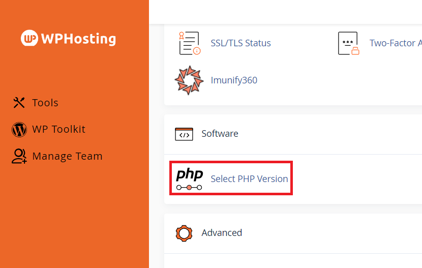Click the WordPress logo icon in sidebar
This screenshot has height=268, width=422.
[19, 130]
